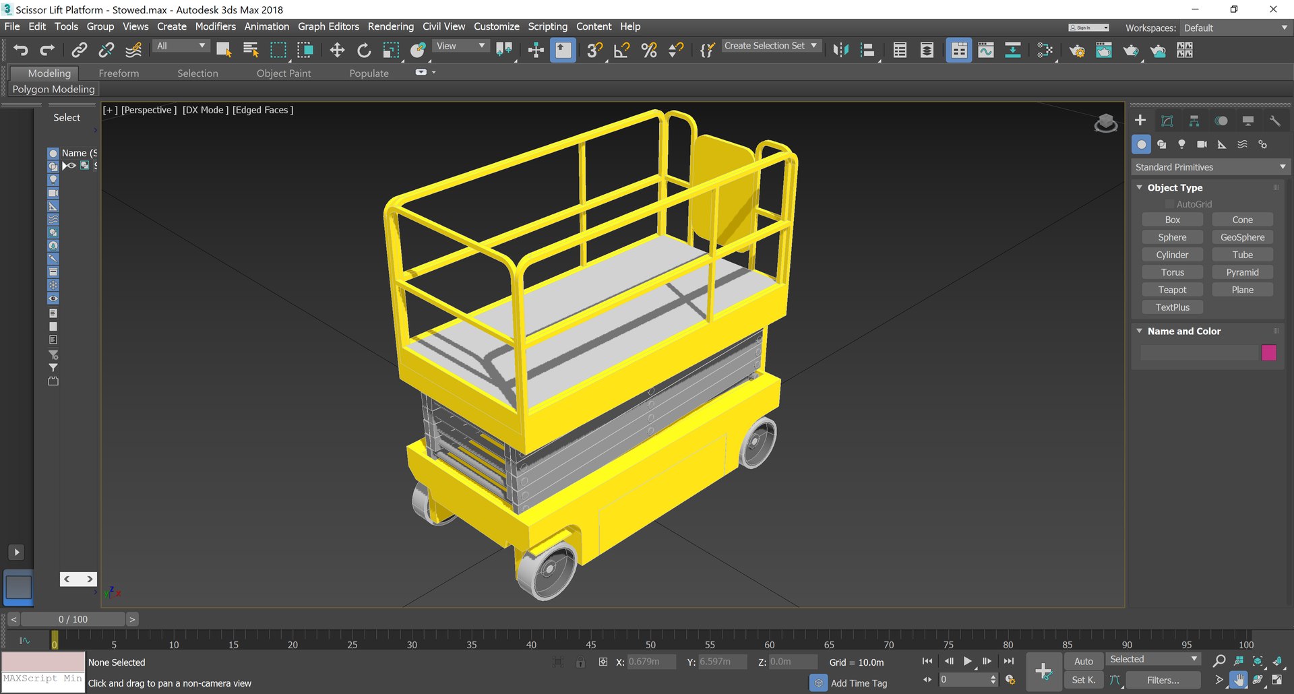This screenshot has height=694, width=1294.
Task: Click the magenta object color swatch
Action: pyautogui.click(x=1268, y=352)
